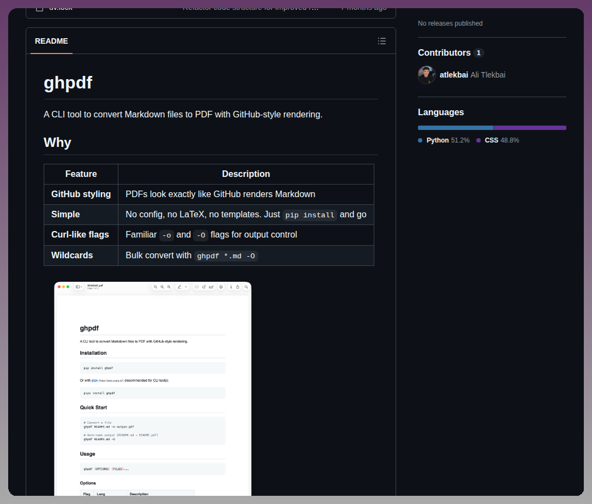
Task: Open the PDF preview screenshot image
Action: 153,388
